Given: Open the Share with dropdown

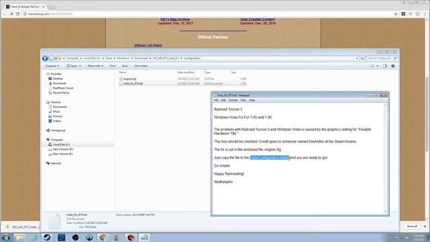Looking at the screenshot, I should [x=95, y=66].
